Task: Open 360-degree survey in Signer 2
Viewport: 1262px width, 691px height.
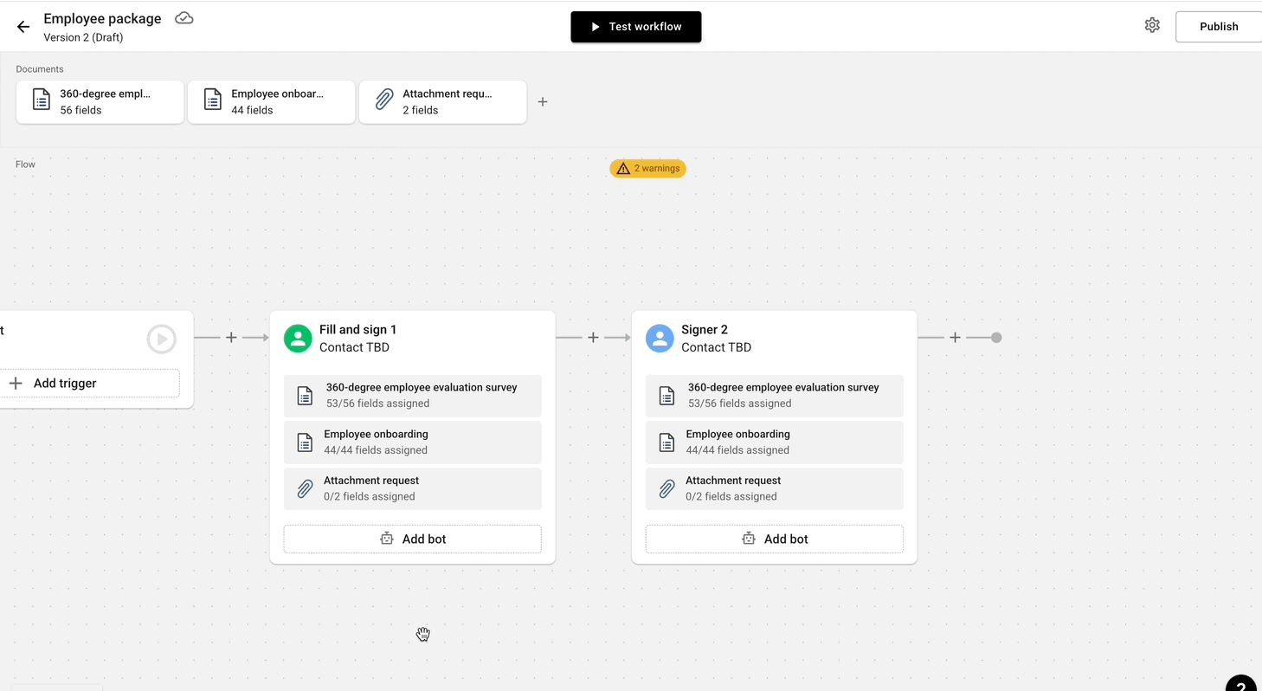Action: (x=775, y=396)
